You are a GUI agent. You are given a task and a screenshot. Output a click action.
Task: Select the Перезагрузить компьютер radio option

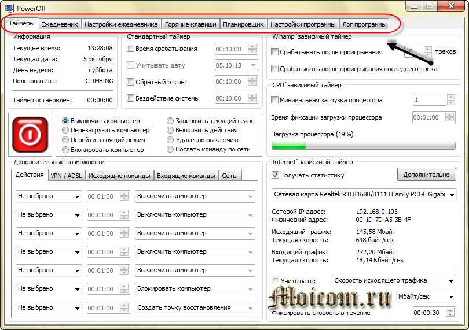(65, 131)
